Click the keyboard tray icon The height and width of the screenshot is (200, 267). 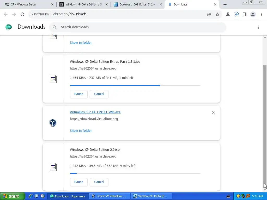pos(228,196)
